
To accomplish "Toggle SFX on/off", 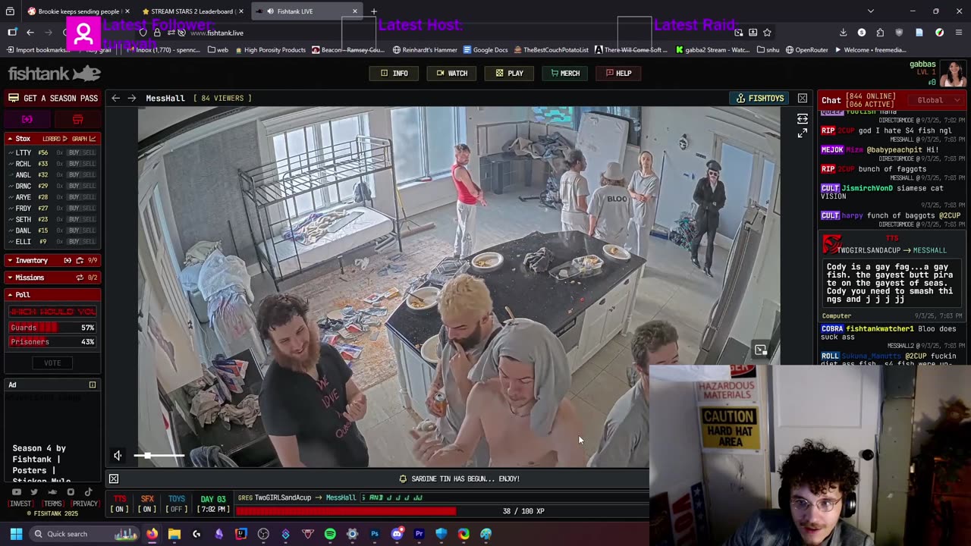I will 147,504.
